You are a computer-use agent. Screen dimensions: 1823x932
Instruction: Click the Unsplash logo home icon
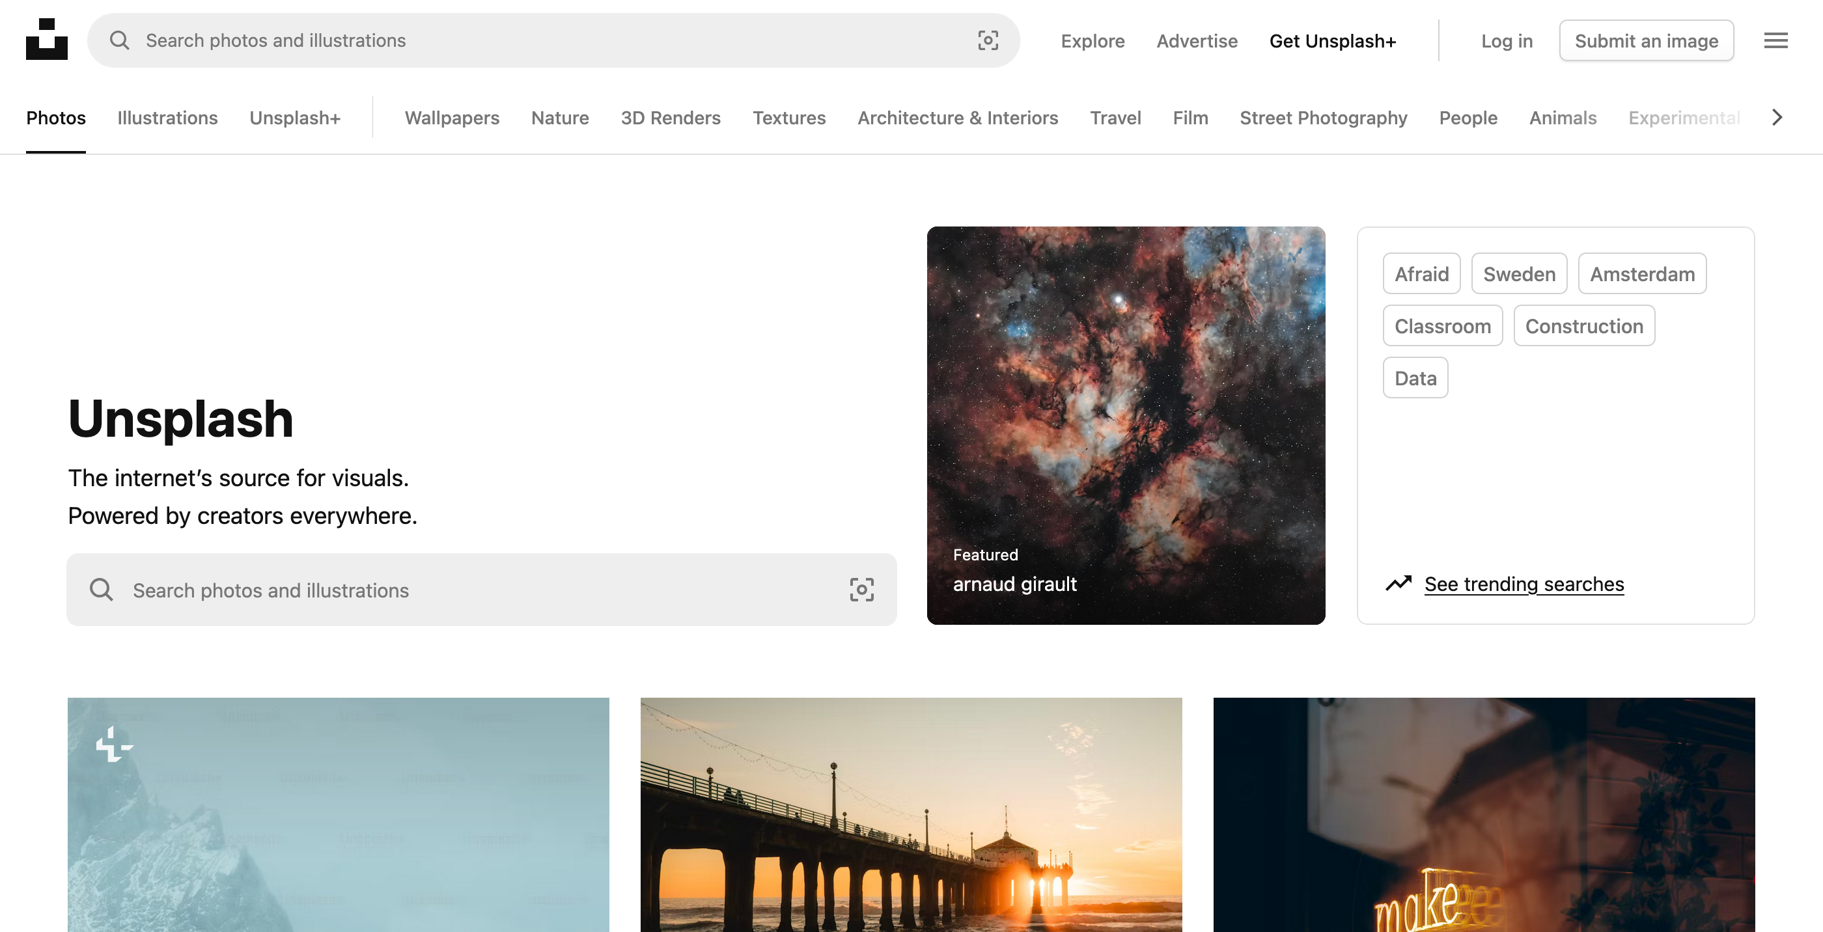tap(47, 39)
